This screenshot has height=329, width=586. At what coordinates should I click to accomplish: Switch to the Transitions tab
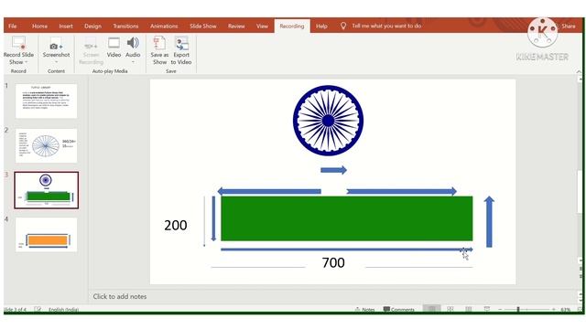(125, 27)
